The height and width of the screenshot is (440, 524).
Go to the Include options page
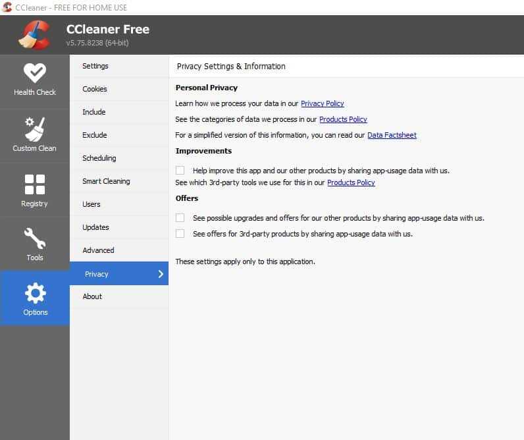point(119,112)
